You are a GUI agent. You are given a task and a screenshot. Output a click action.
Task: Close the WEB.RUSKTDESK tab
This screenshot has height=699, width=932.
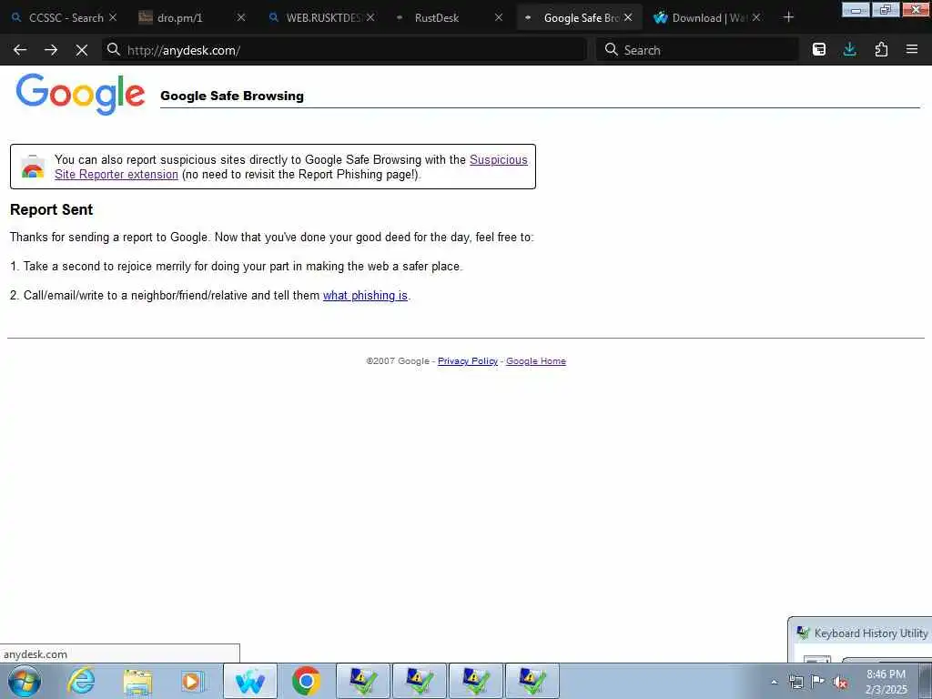pos(370,18)
